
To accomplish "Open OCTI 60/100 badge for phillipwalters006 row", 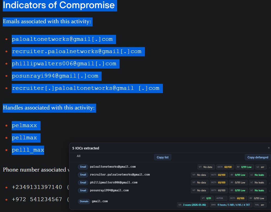I will [219, 183].
